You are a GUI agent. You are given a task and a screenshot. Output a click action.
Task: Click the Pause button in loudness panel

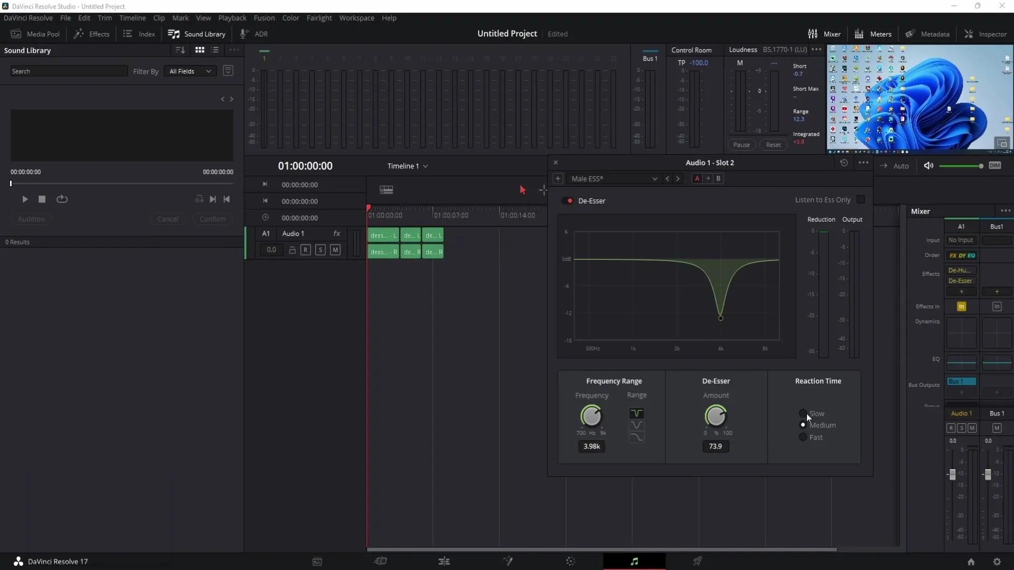click(741, 145)
